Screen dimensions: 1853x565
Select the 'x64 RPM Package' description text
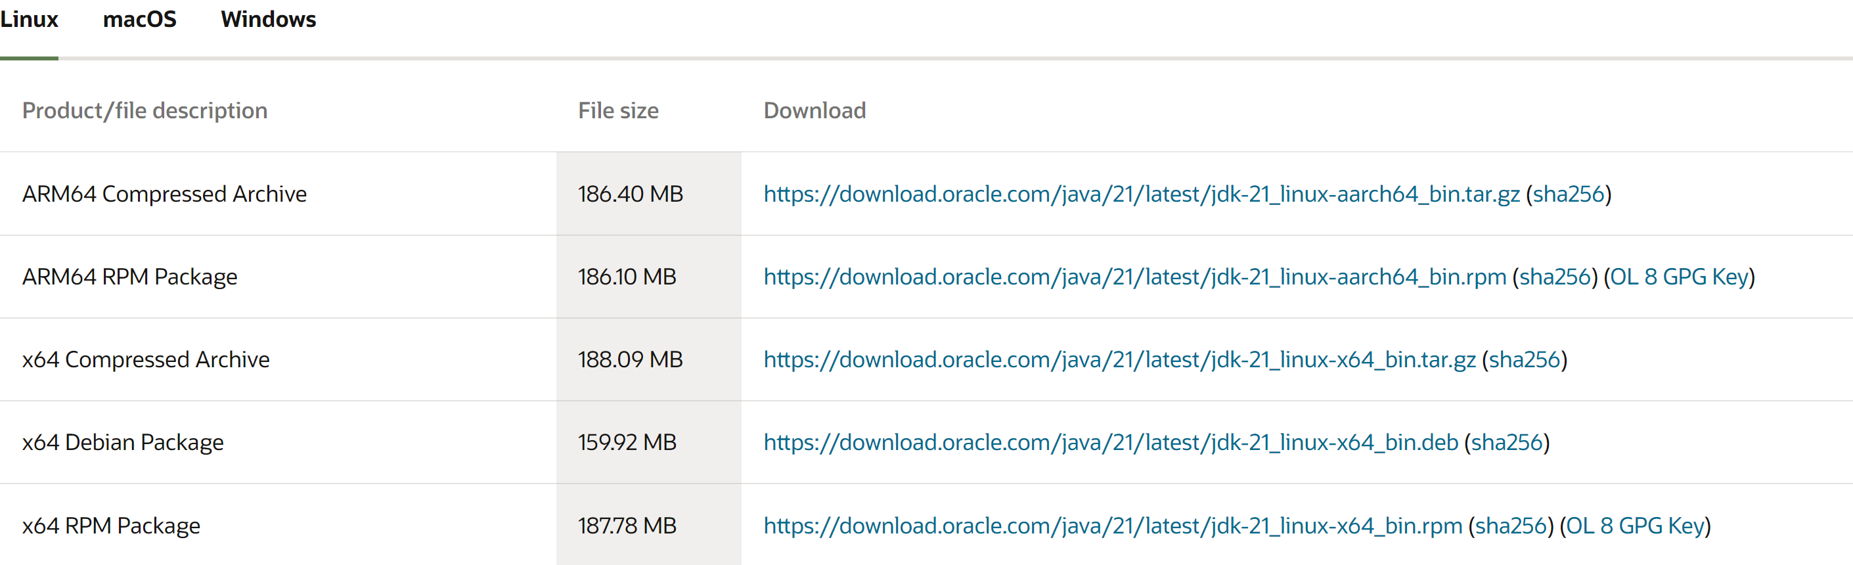111,526
